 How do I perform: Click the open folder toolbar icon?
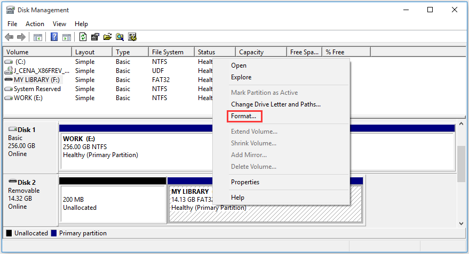click(x=107, y=37)
